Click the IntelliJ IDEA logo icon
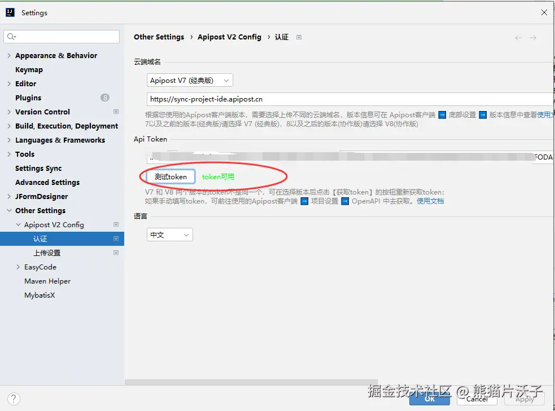 point(10,13)
